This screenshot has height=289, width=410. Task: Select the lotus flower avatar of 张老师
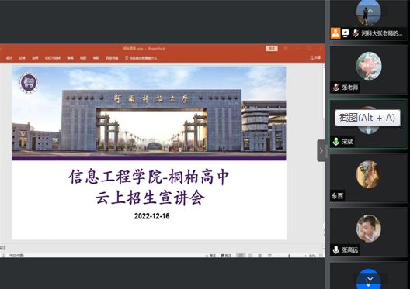coord(369,66)
